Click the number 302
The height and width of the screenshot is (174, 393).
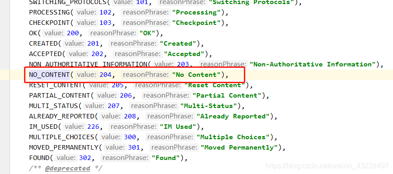pos(85,158)
